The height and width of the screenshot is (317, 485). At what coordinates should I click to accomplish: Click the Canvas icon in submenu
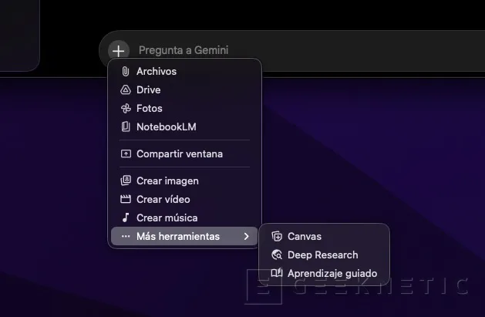click(x=277, y=236)
